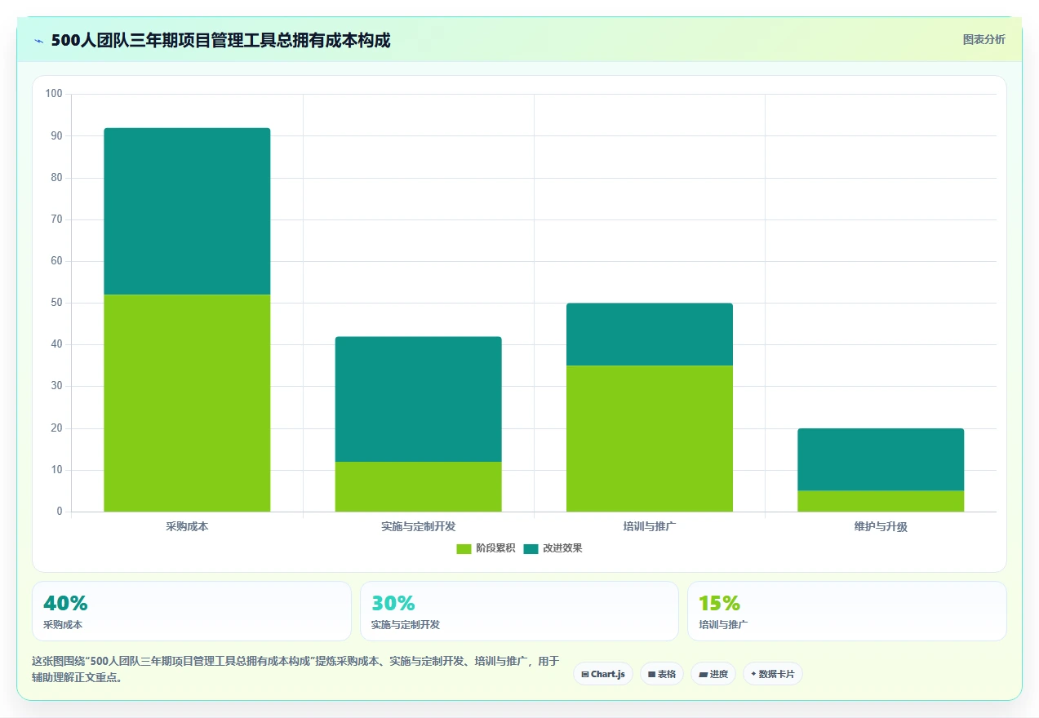Click the chart title 500人团队三年期项目管理工具总拥有成本构成
Image resolution: width=1039 pixels, height=718 pixels.
220,41
